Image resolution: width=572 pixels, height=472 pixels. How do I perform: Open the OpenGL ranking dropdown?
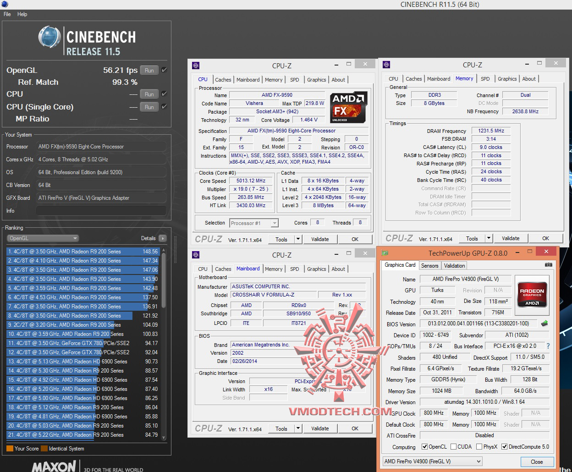(x=43, y=238)
